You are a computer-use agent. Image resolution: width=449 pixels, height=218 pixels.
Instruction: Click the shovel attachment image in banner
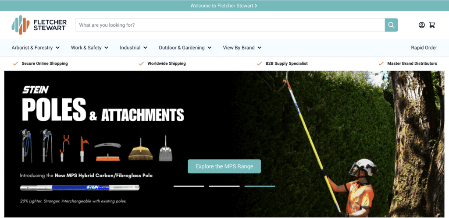[165, 149]
